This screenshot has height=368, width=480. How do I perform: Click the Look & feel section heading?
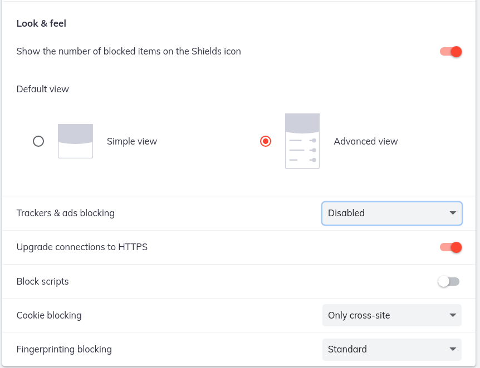click(41, 23)
